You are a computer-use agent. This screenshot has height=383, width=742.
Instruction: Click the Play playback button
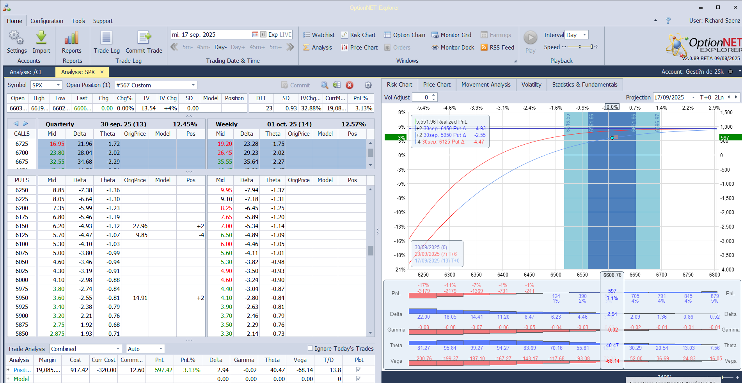pyautogui.click(x=530, y=38)
